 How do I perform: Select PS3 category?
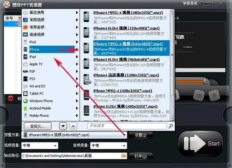(x=50, y=79)
